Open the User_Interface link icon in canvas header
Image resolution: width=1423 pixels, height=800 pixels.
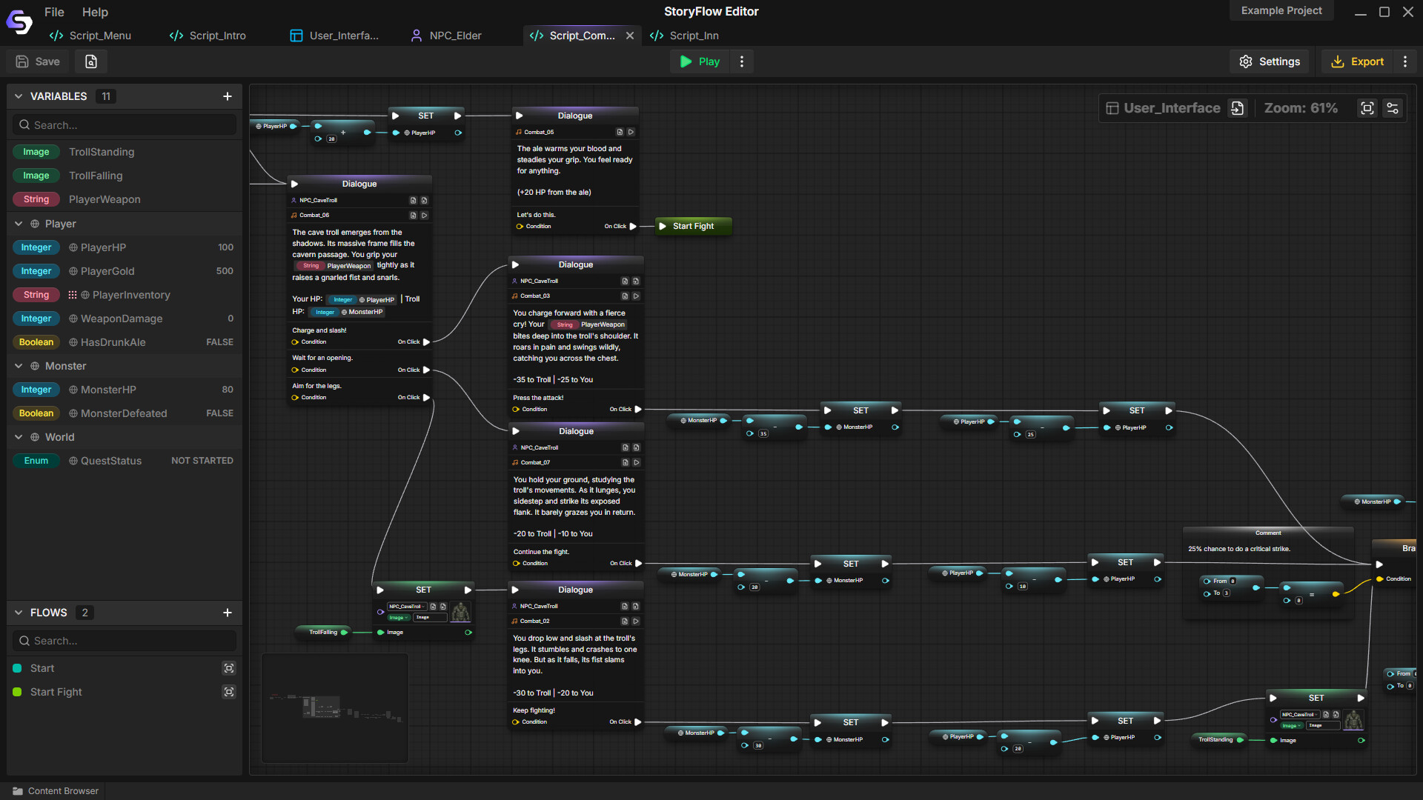(1237, 108)
